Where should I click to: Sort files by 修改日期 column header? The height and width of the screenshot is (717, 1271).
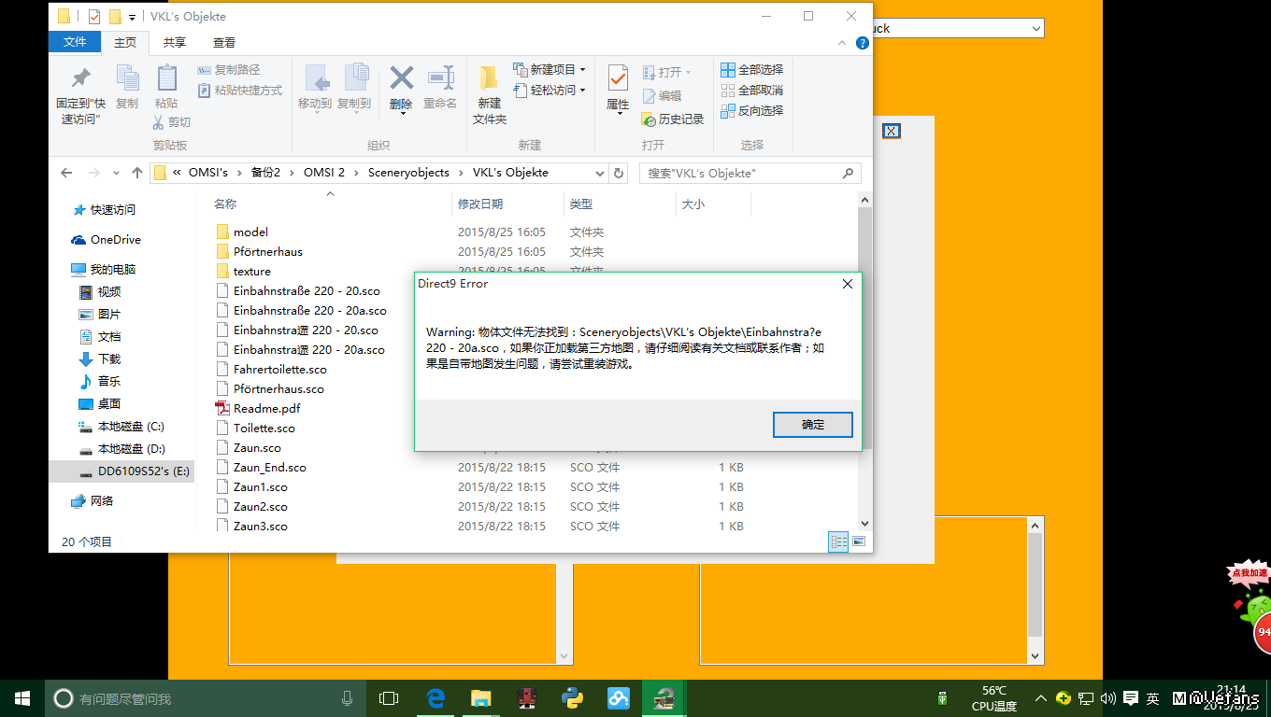(480, 204)
